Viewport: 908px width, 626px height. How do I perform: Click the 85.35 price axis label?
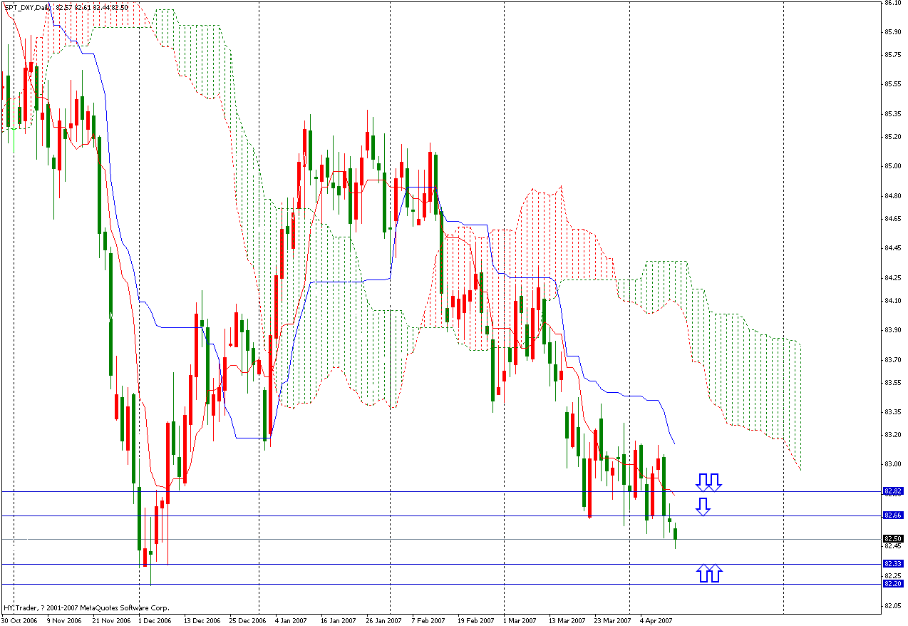pos(892,114)
